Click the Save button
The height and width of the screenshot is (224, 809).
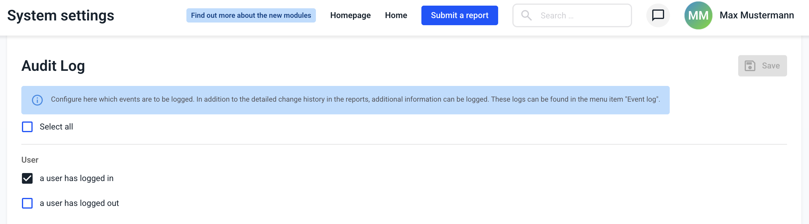pos(762,66)
